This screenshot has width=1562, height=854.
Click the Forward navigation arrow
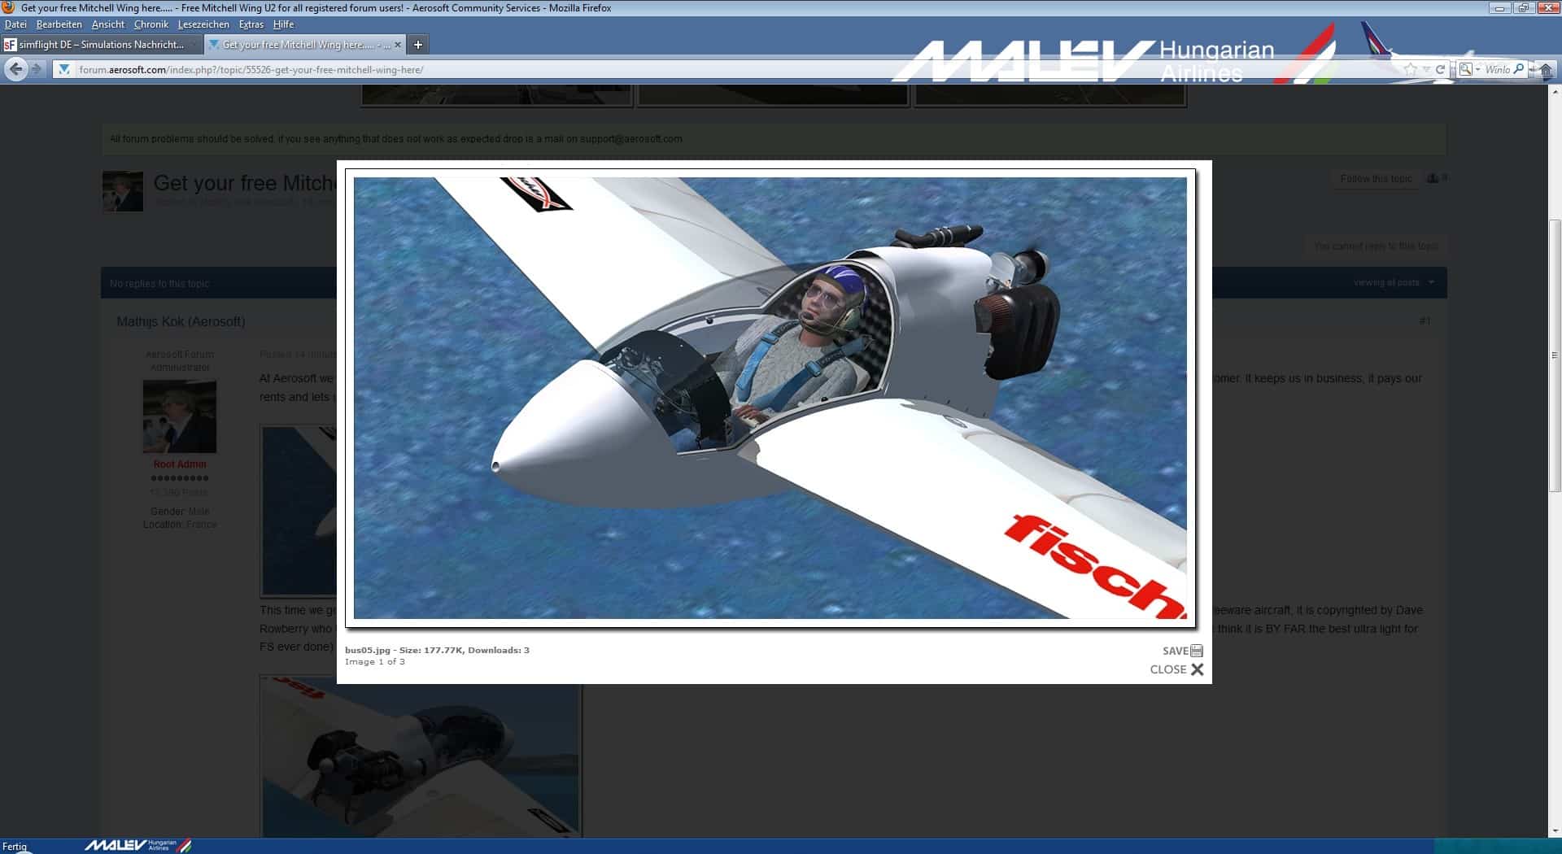(37, 70)
